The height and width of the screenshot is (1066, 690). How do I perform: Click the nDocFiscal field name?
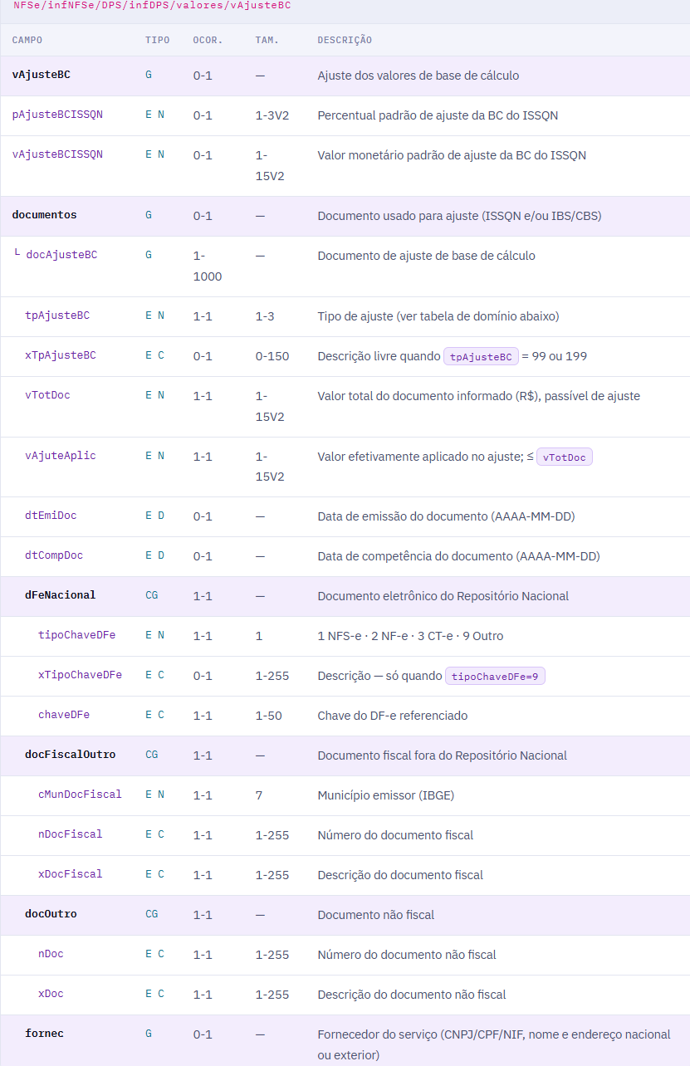click(71, 834)
